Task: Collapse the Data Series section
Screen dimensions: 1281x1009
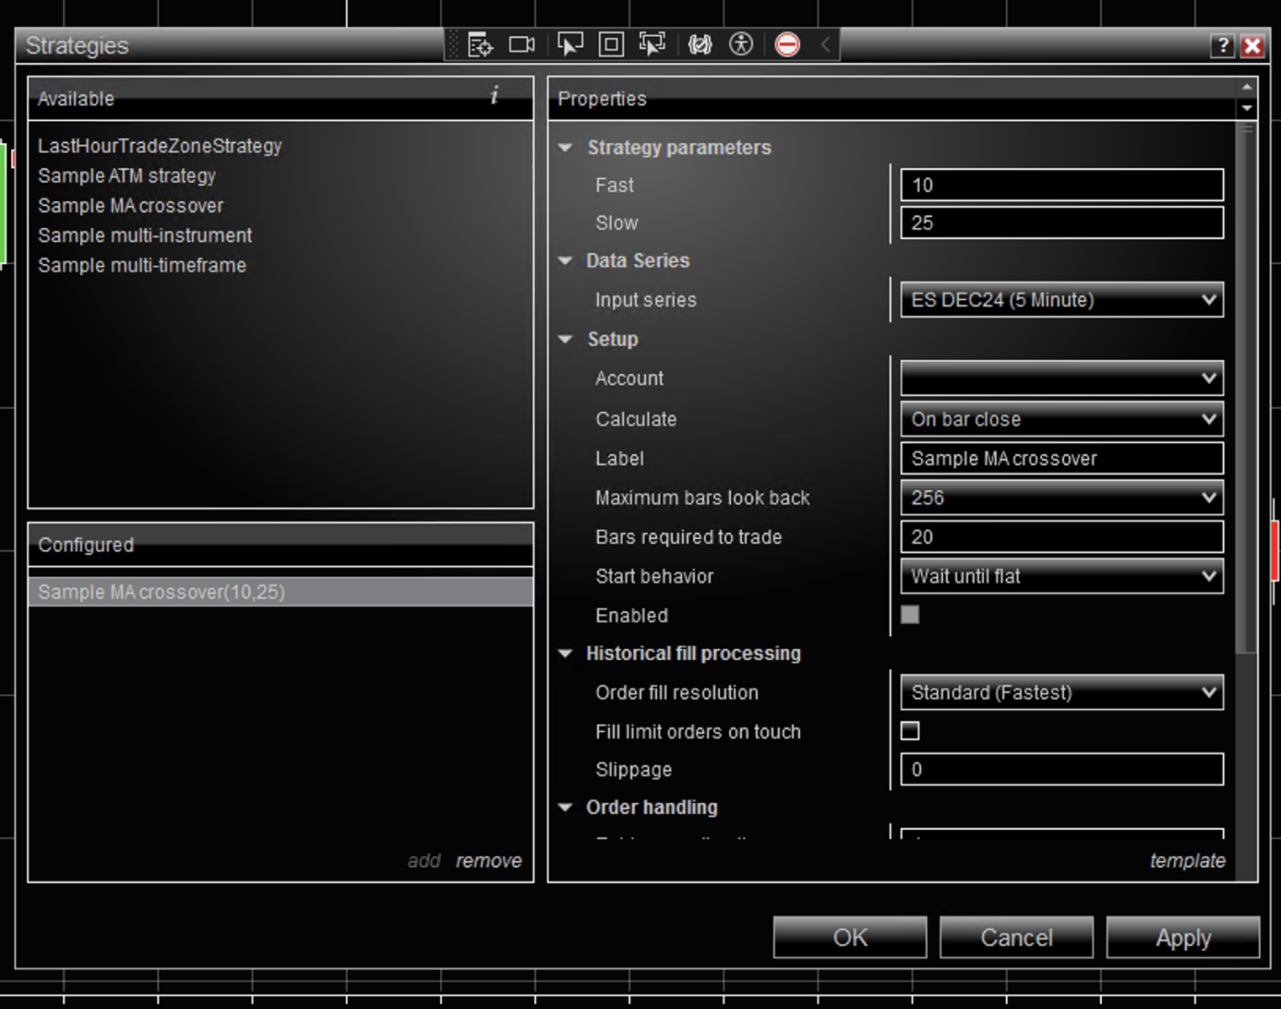Action: click(x=566, y=261)
